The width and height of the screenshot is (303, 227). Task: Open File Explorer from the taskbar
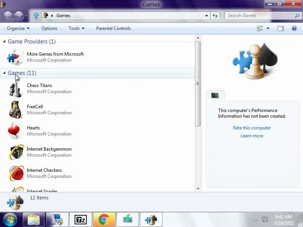[x=34, y=220]
